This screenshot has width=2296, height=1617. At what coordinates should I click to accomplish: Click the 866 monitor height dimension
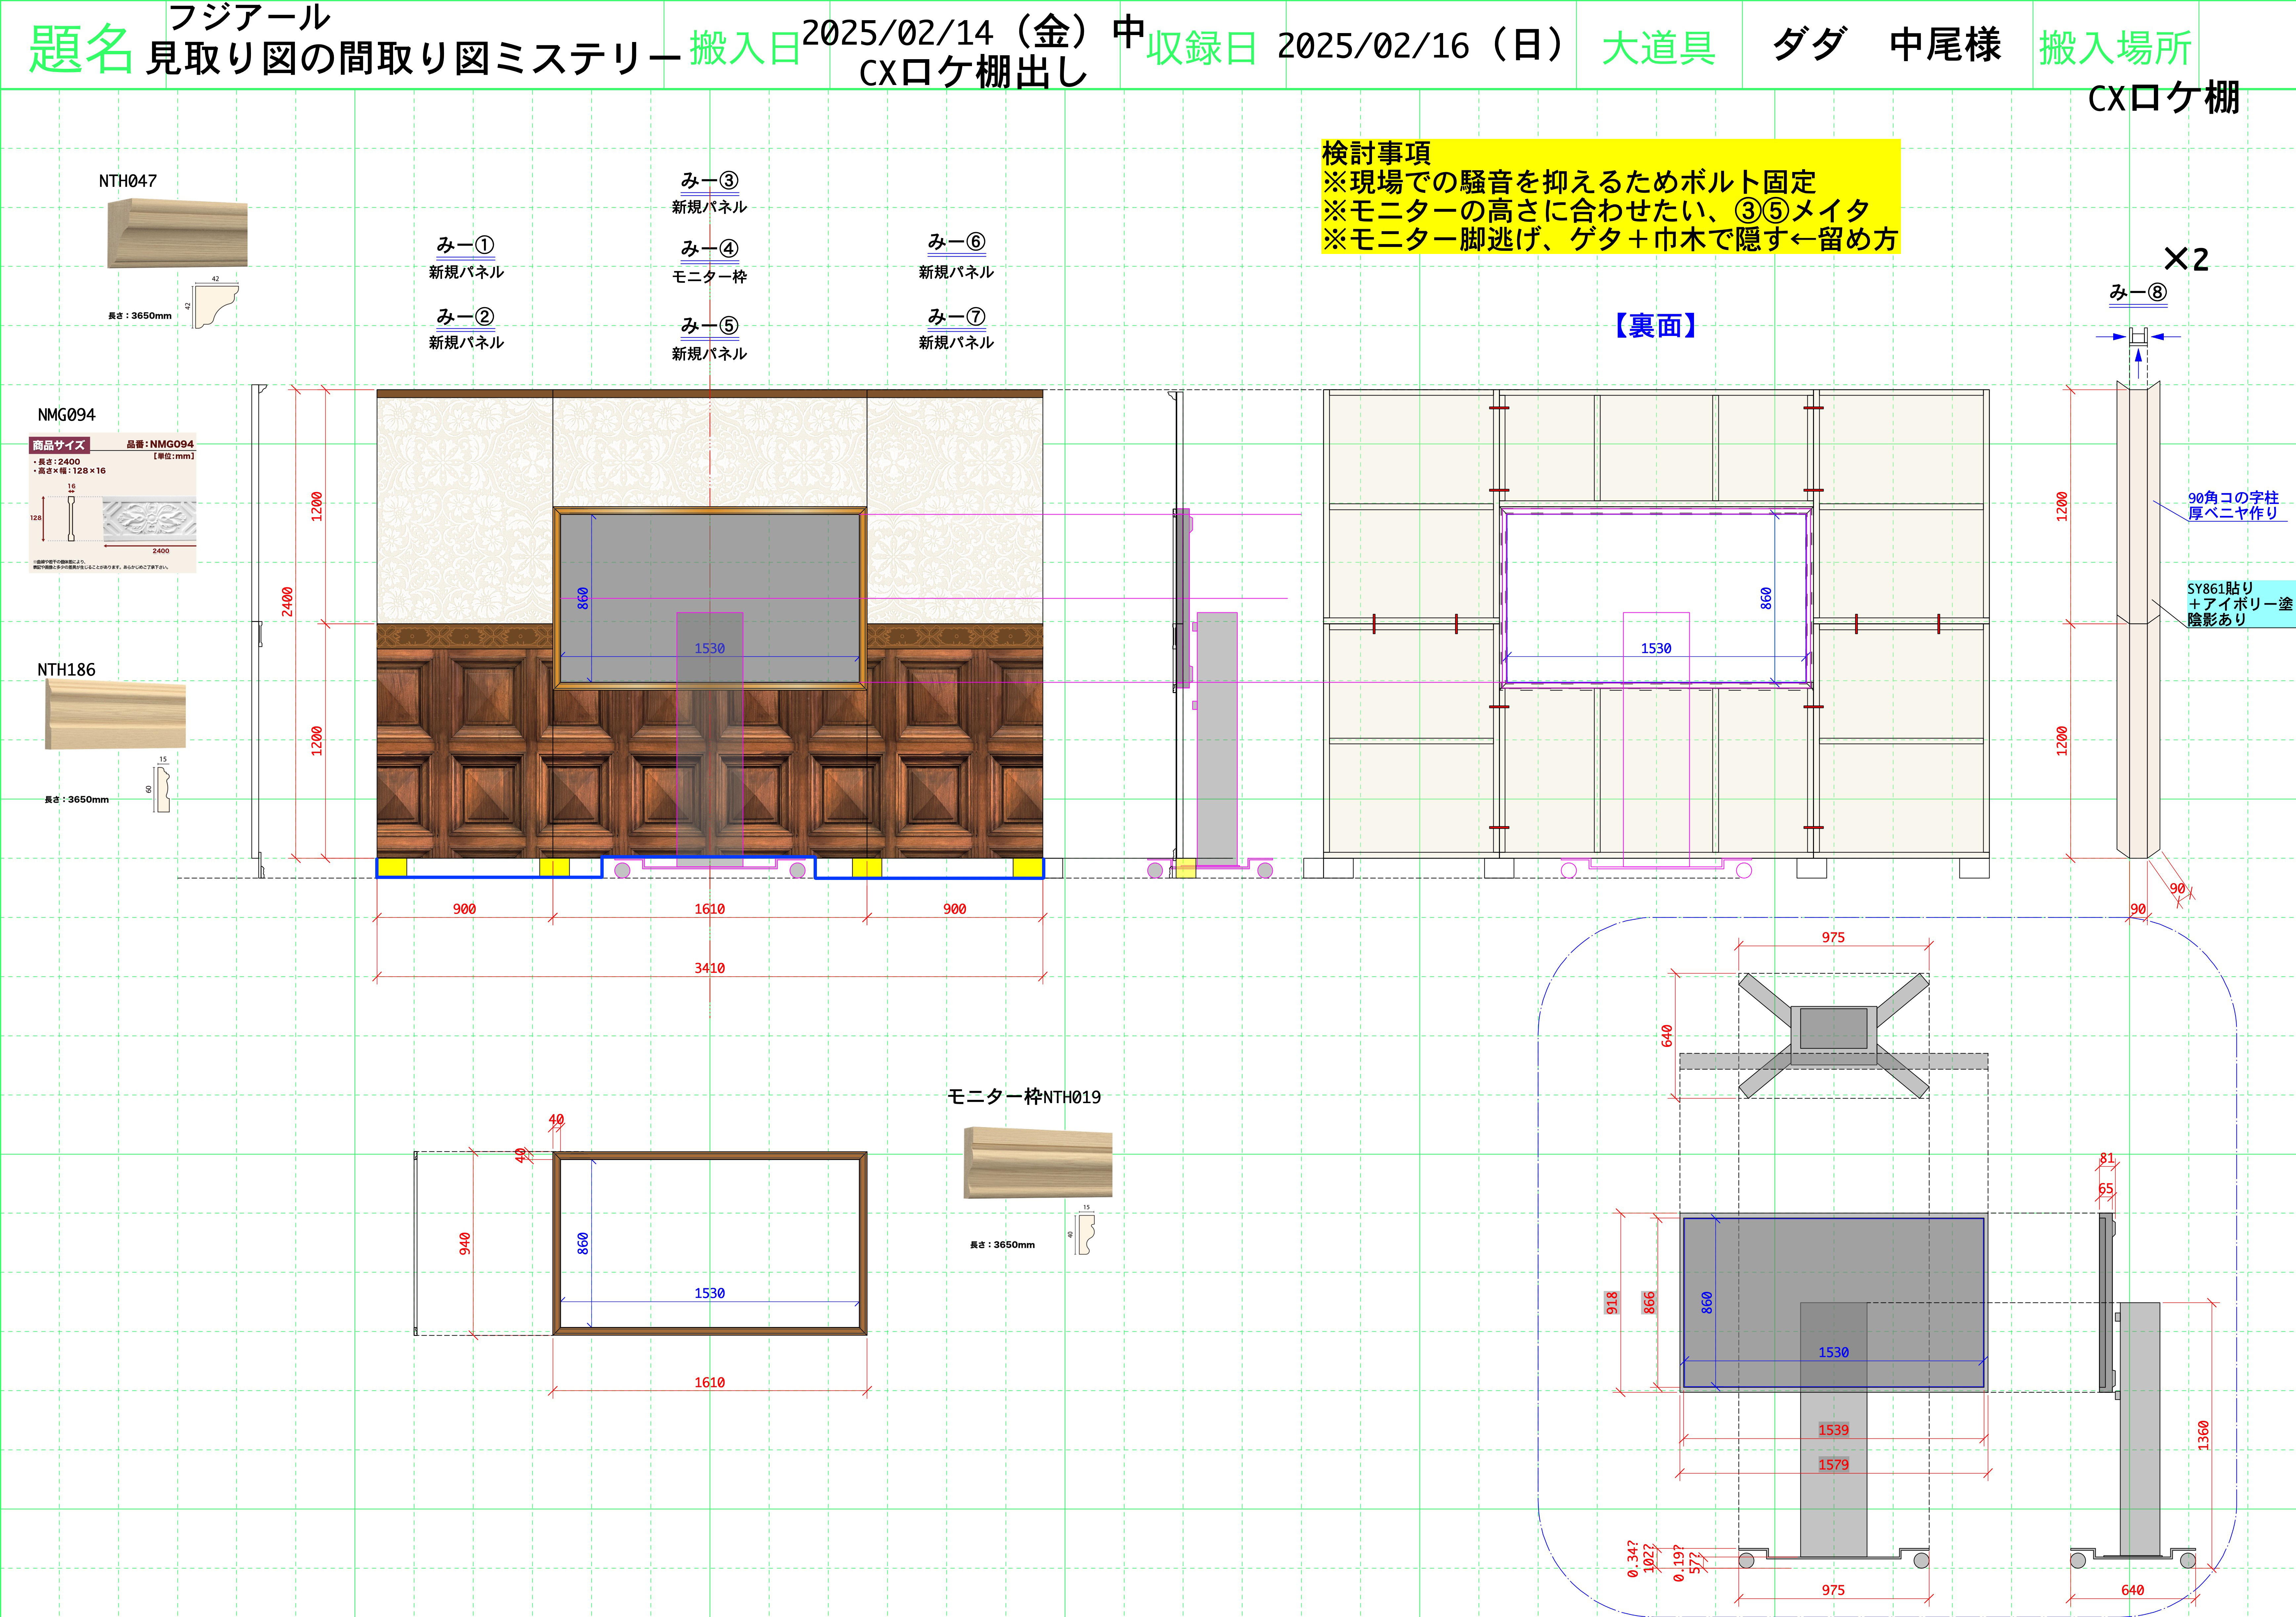coord(1650,1303)
